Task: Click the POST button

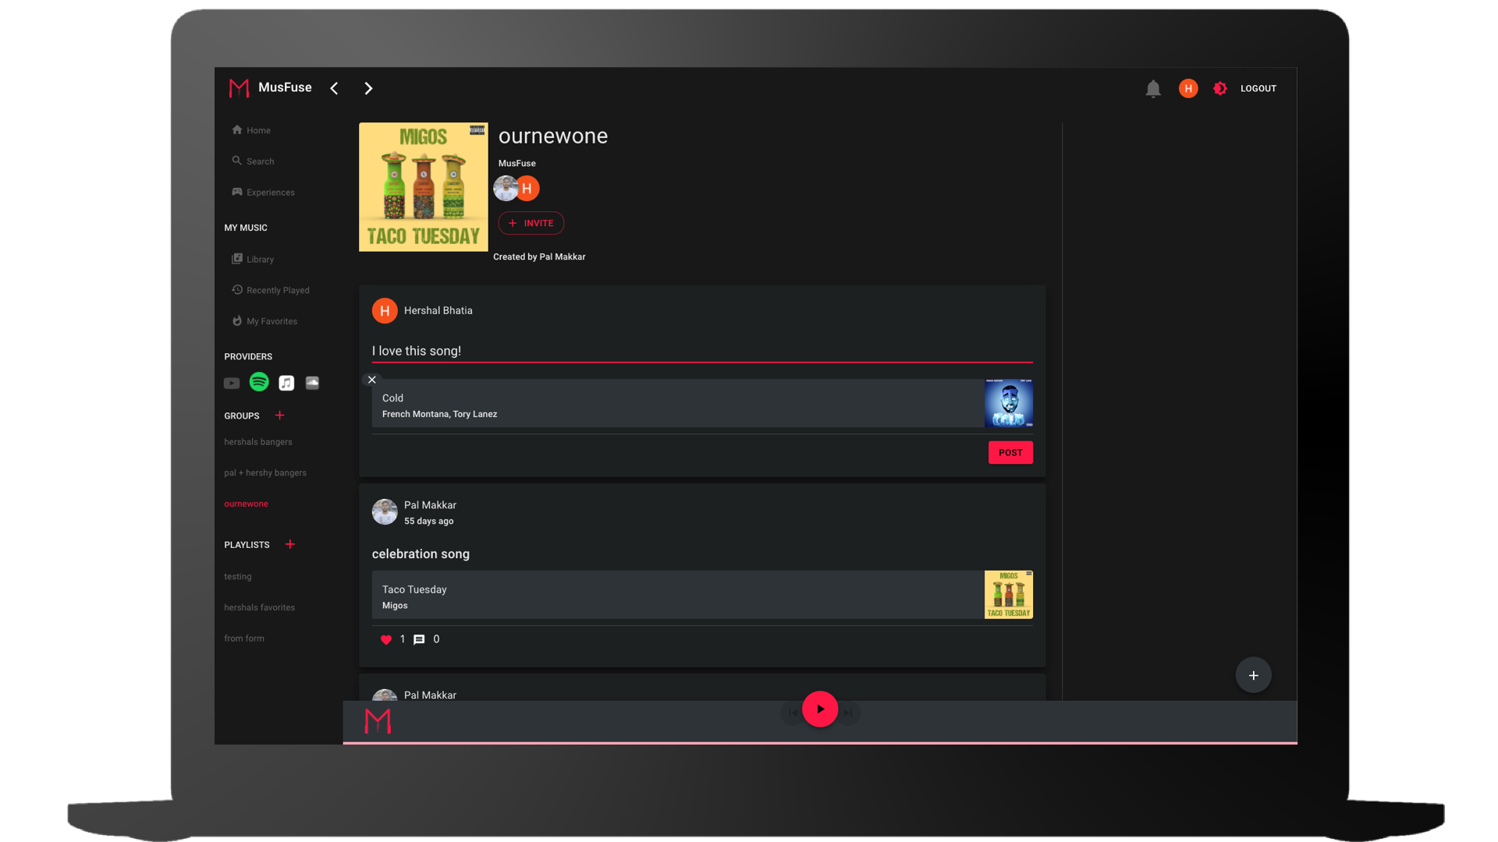Action: pos(1010,453)
